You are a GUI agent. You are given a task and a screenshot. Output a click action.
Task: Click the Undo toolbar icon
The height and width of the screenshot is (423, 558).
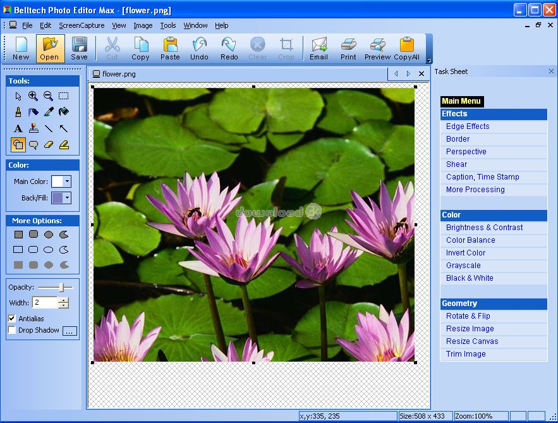[x=199, y=49]
